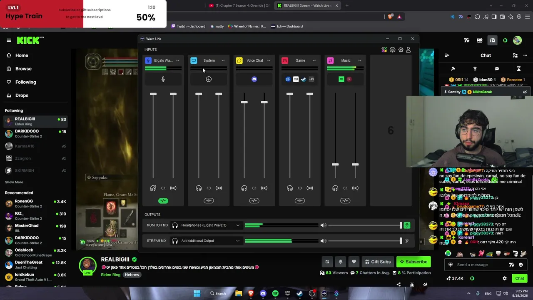The height and width of the screenshot is (300, 533).
Task: Click the OBS app icon in Game channel
Action: (x=296, y=79)
